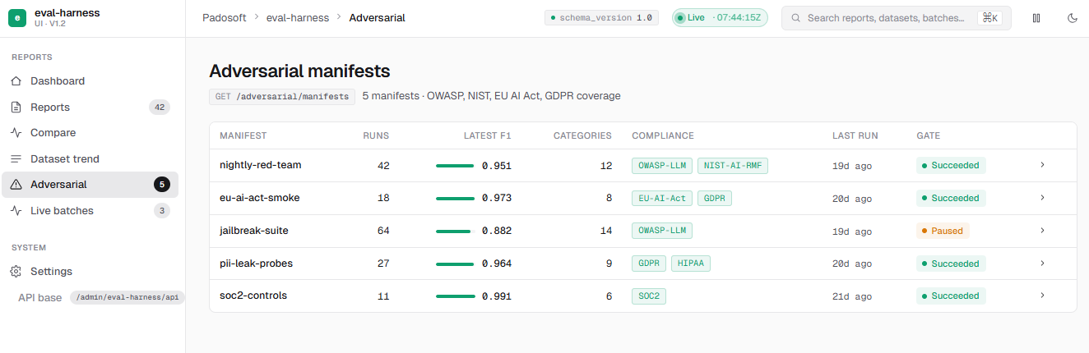The image size is (1089, 353).
Task: Click the GET /adversarial/manifests endpoint badge
Action: tap(282, 96)
